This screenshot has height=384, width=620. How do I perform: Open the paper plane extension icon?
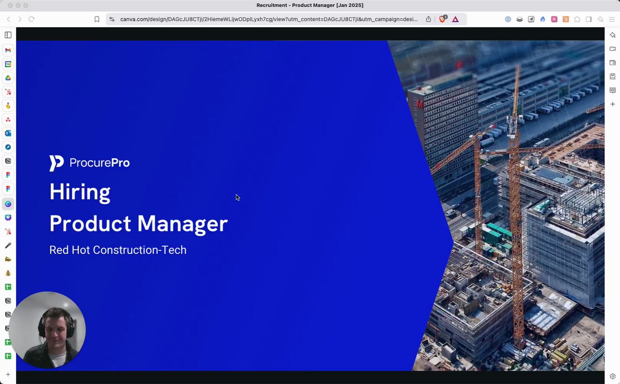coord(531,19)
